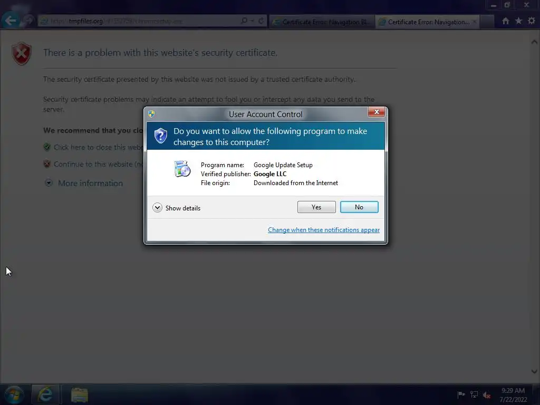This screenshot has height=405, width=540.
Task: Continue to this website link
Action: [x=98, y=165]
